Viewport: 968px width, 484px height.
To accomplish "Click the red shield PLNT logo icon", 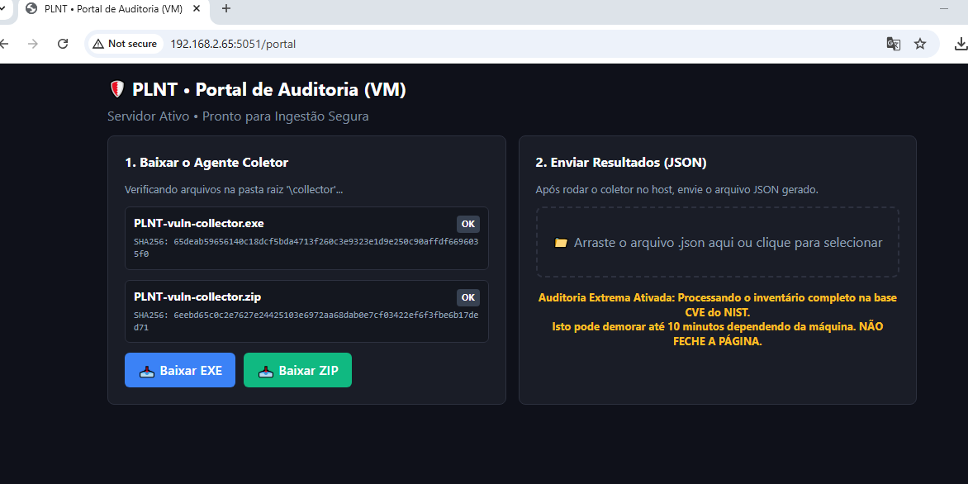I will click(x=117, y=90).
